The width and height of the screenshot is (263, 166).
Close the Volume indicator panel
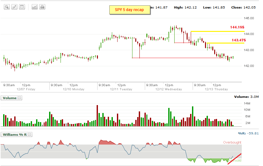pyautogui.click(x=19, y=98)
